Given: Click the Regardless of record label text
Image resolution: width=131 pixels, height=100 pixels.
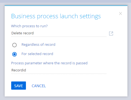Looking at the screenshot, I should point(38,45).
